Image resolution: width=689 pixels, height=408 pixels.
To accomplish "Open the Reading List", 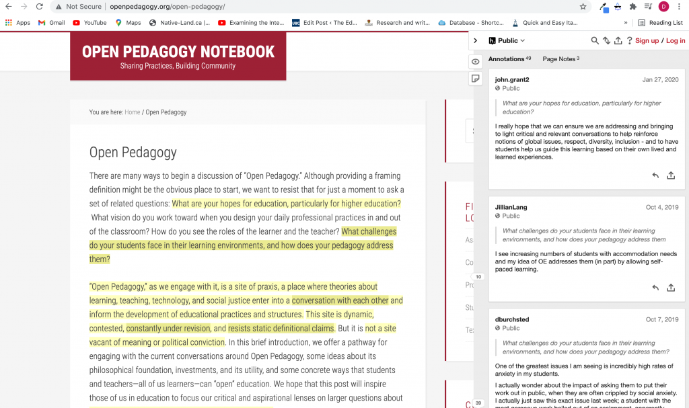I will pos(661,23).
